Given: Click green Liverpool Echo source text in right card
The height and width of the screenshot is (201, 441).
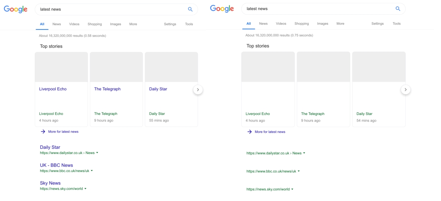Looking at the screenshot, I should click(258, 114).
